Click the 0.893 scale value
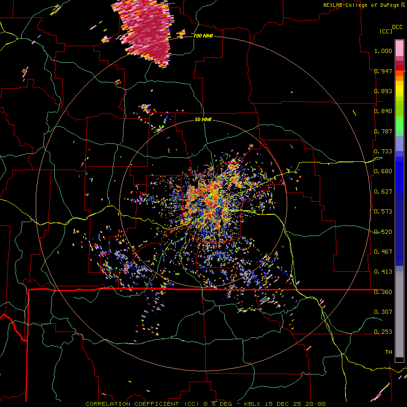The width and height of the screenshot is (407, 407). [383, 91]
